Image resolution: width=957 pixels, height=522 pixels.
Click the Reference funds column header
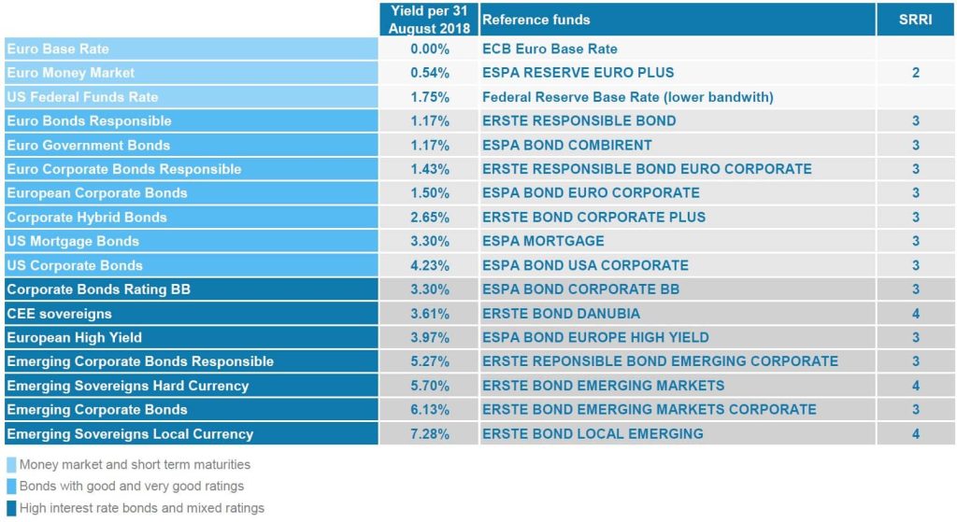click(x=536, y=20)
